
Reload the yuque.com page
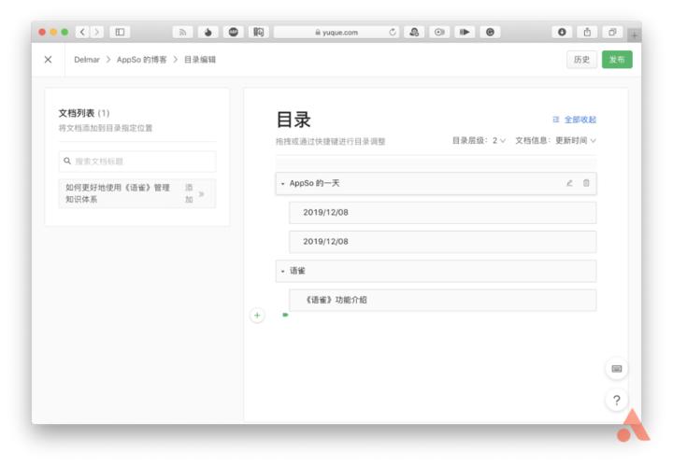click(393, 32)
